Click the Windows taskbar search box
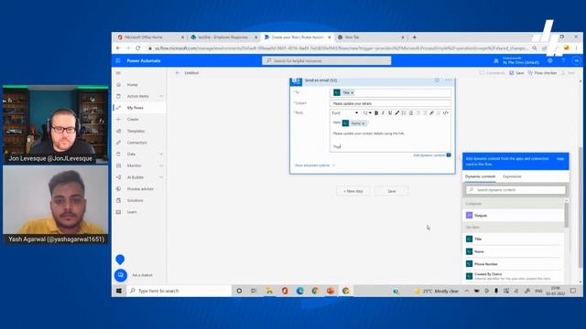This screenshot has width=586, height=329. tap(180, 291)
